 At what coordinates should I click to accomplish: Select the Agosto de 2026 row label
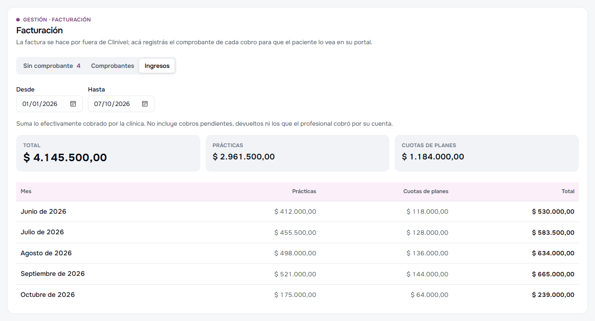pyautogui.click(x=46, y=253)
